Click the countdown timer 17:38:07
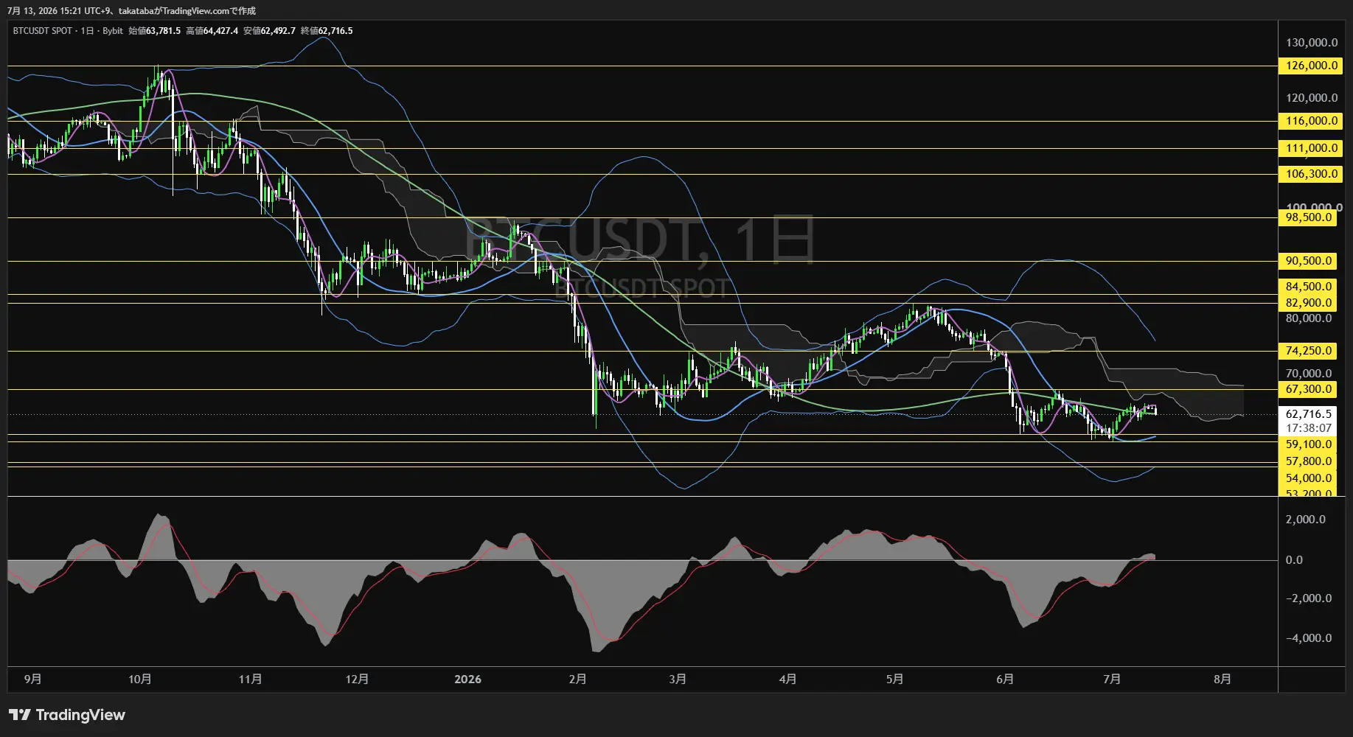This screenshot has width=1353, height=737. [1308, 428]
